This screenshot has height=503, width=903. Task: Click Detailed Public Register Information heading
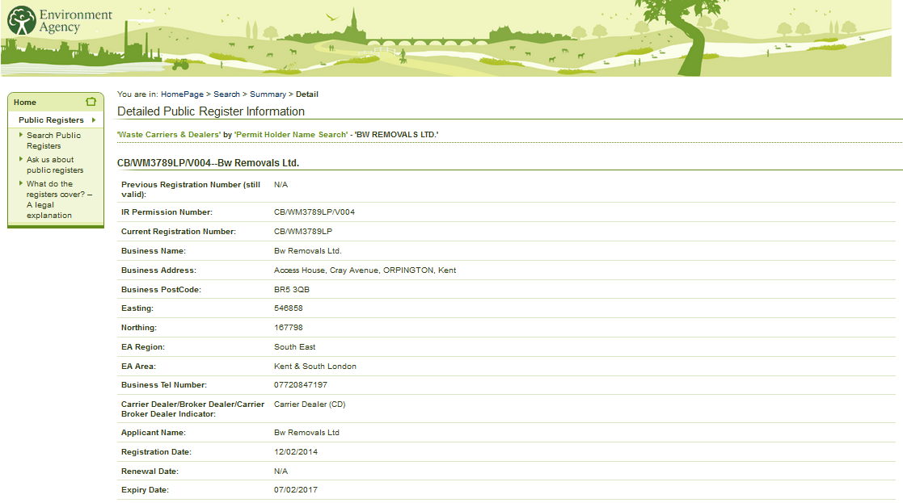point(211,111)
